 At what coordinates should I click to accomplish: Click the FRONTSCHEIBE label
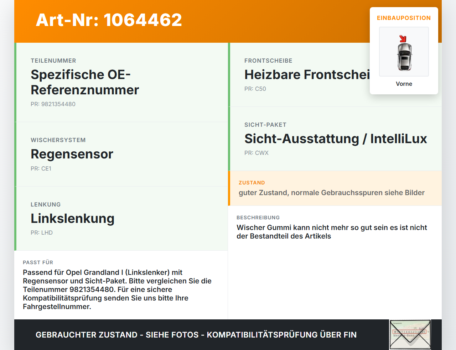pos(268,61)
